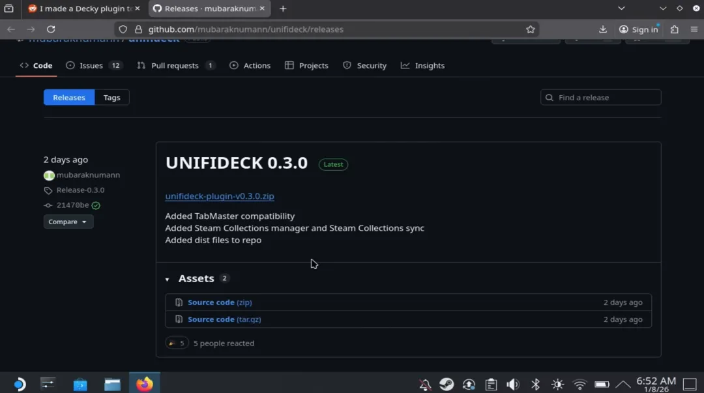Open the battery status tray icon
This screenshot has width=704, height=393.
point(602,385)
